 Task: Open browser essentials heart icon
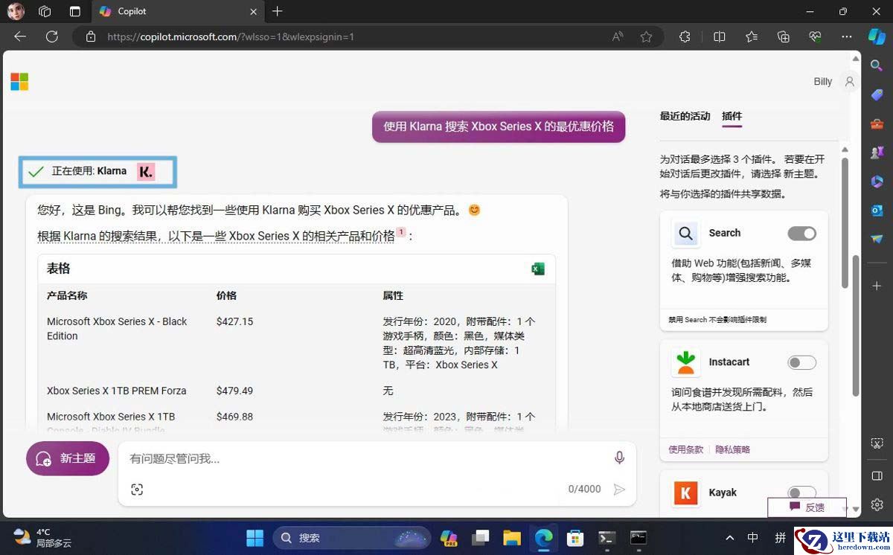tap(815, 36)
